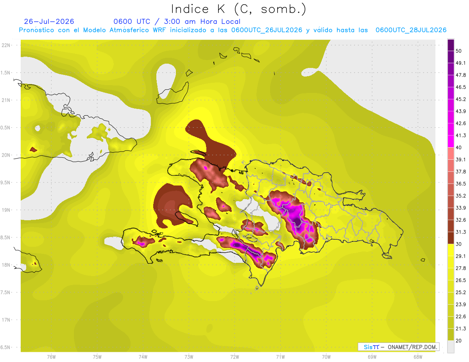Click the legend value '40'
469x362 pixels.
click(x=459, y=148)
